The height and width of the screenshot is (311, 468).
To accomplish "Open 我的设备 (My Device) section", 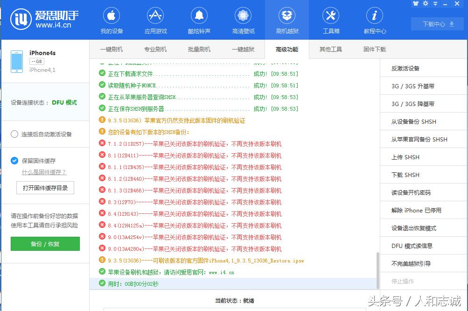I will point(111,20).
